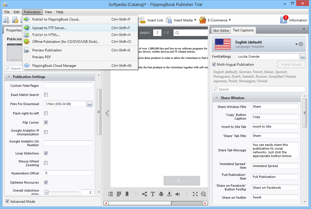Viewport: 311px width, 209px height.
Task: Click the Insert Media film icon
Action: click(x=169, y=20)
